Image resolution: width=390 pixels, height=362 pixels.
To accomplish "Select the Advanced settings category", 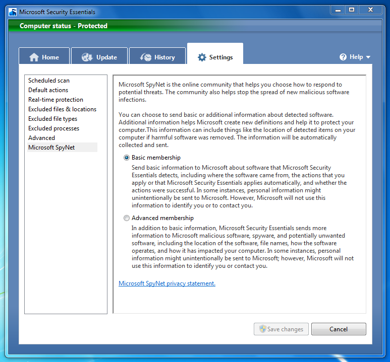I will tap(41, 138).
